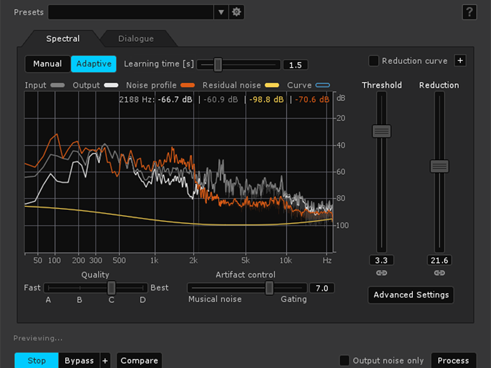
Task: Check the Output noise only option
Action: 345,360
